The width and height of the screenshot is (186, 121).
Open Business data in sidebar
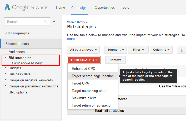coord(19,74)
